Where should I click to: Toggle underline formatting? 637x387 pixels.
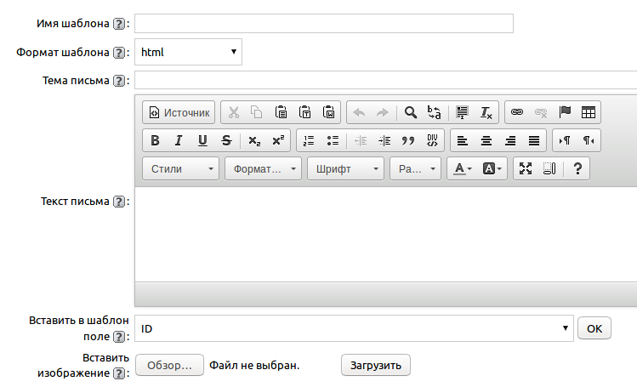coord(202,140)
